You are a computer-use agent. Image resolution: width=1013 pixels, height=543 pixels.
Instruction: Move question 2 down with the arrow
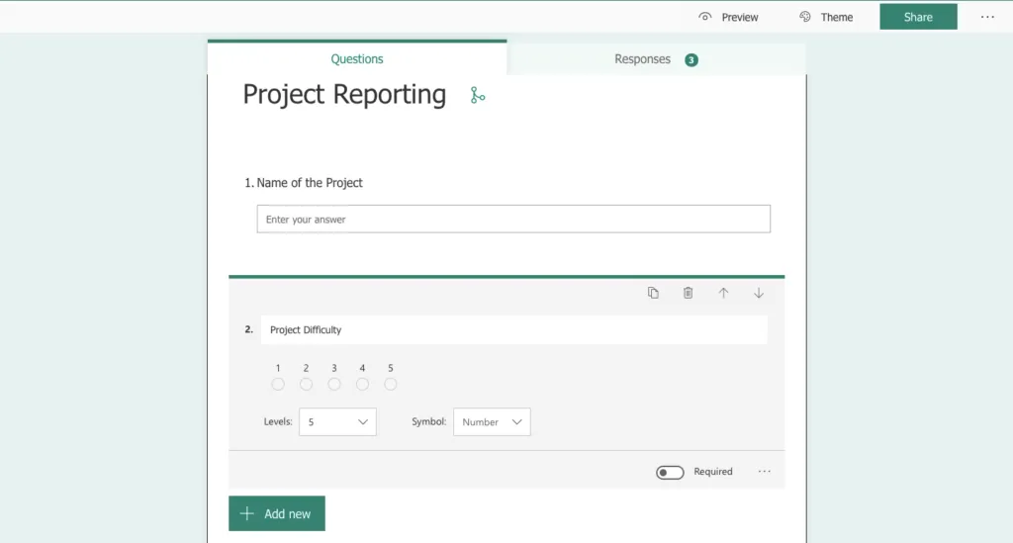coord(759,293)
